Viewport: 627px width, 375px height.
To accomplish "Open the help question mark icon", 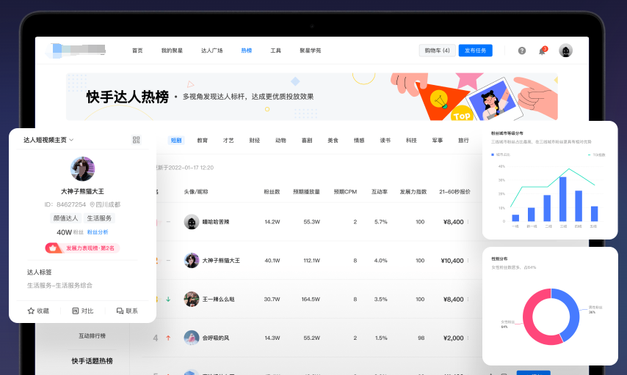I will (522, 51).
